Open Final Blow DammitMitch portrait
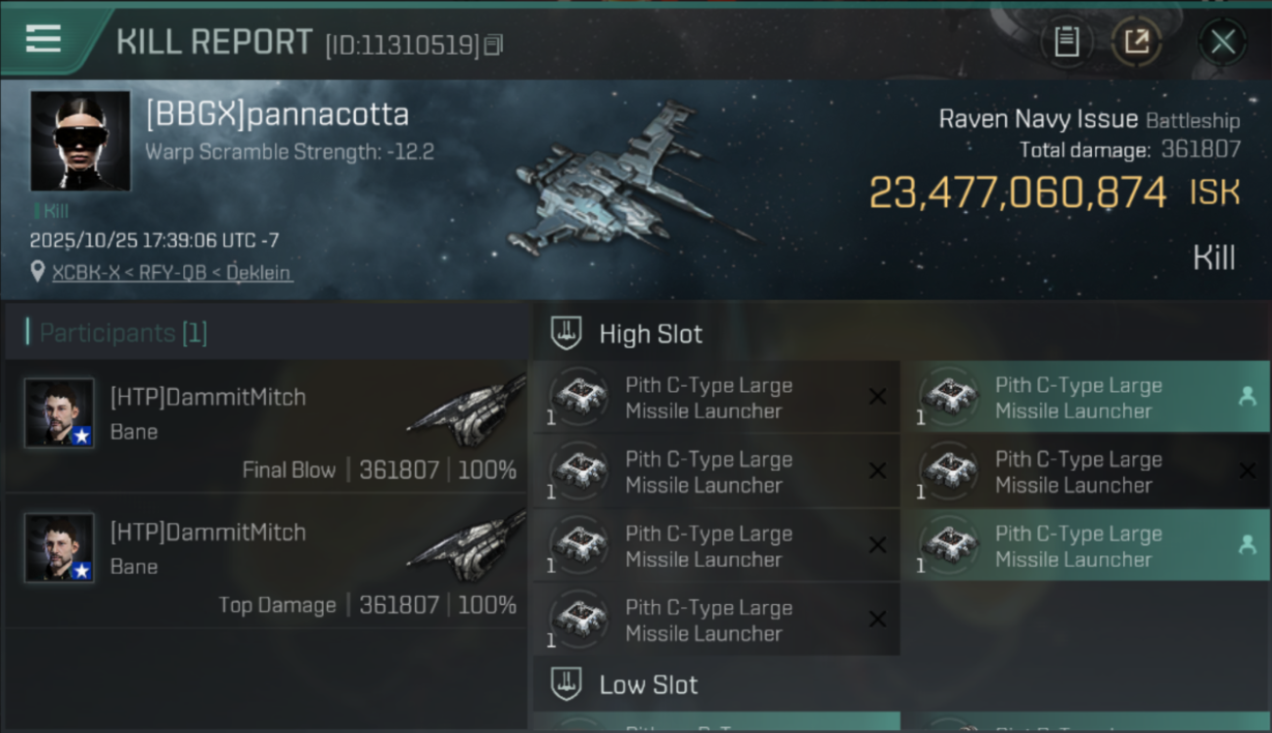Image resolution: width=1272 pixels, height=733 pixels. pos(60,413)
